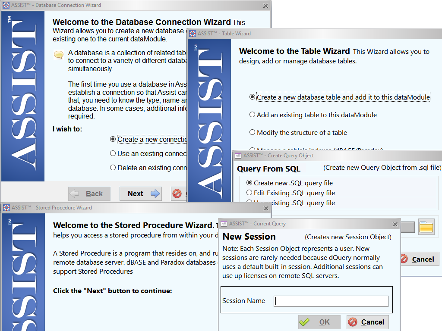Click the speech bubble hint icon
This screenshot has height=331, width=442.
coord(59,54)
